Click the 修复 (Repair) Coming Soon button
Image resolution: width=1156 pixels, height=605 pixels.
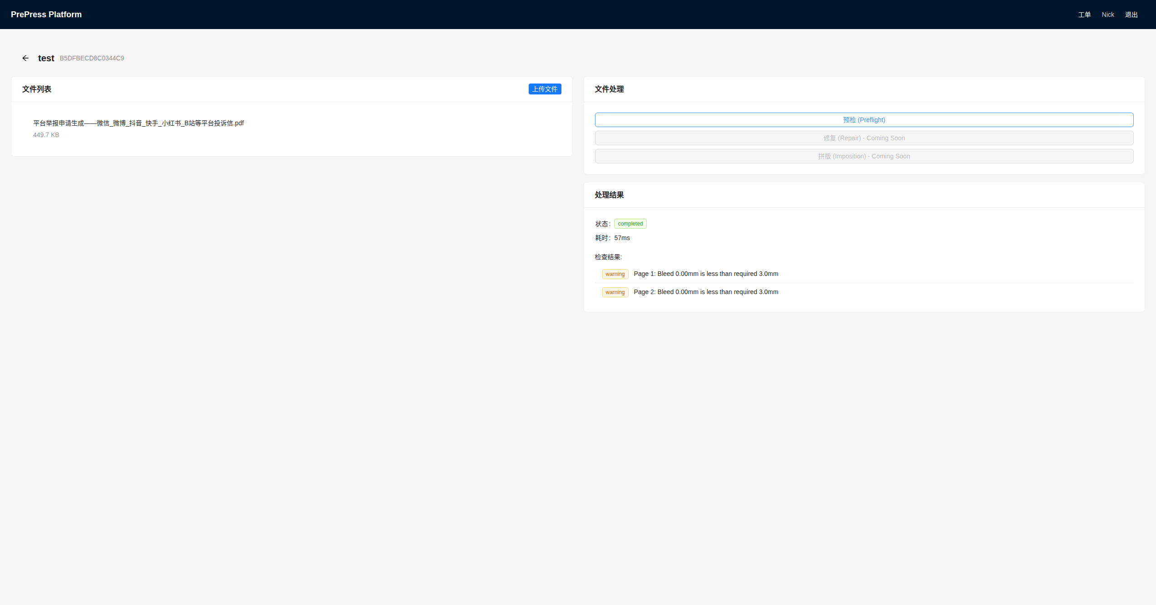click(x=863, y=138)
